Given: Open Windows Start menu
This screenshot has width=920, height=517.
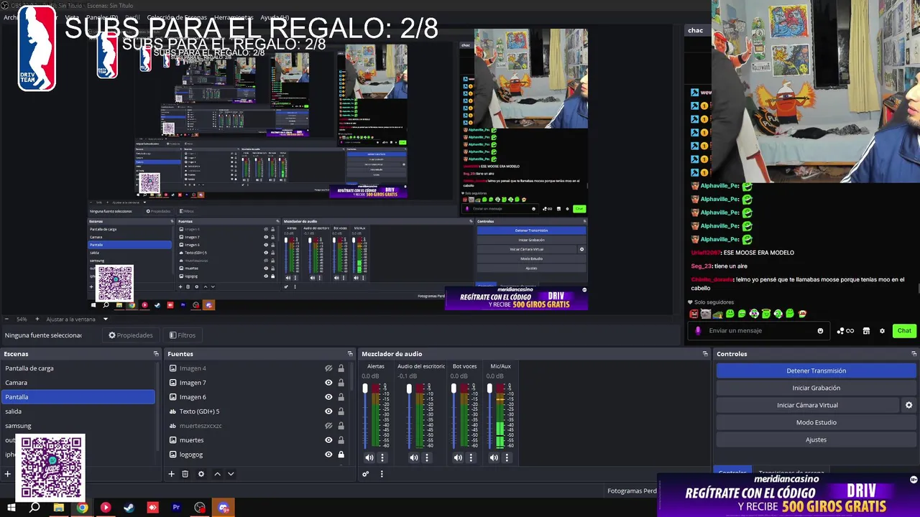Looking at the screenshot, I should 11,508.
